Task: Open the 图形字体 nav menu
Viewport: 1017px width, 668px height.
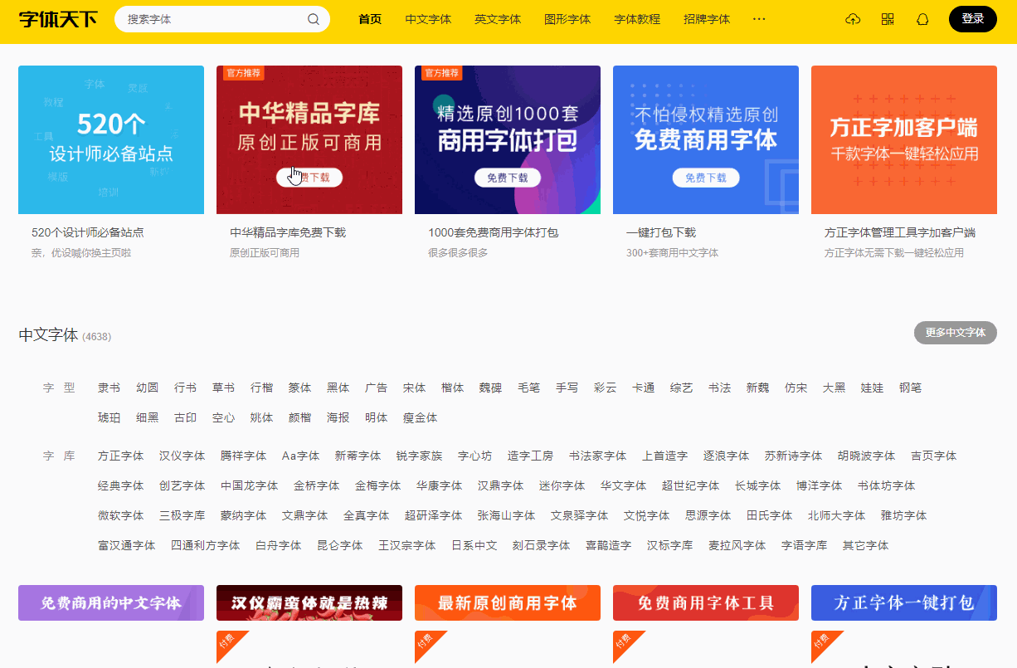Action: pyautogui.click(x=567, y=19)
